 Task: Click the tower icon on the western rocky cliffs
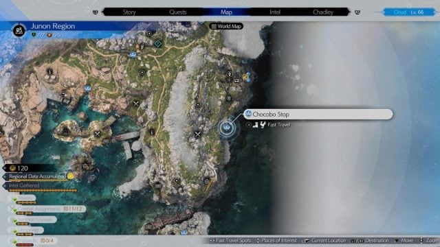point(49,71)
